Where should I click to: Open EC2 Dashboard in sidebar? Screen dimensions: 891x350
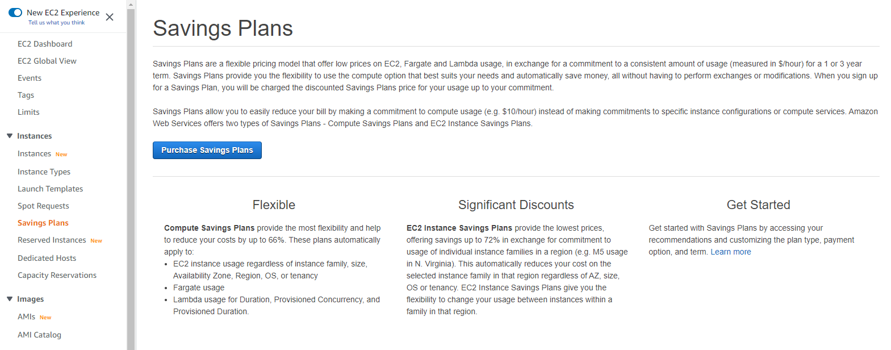click(45, 44)
